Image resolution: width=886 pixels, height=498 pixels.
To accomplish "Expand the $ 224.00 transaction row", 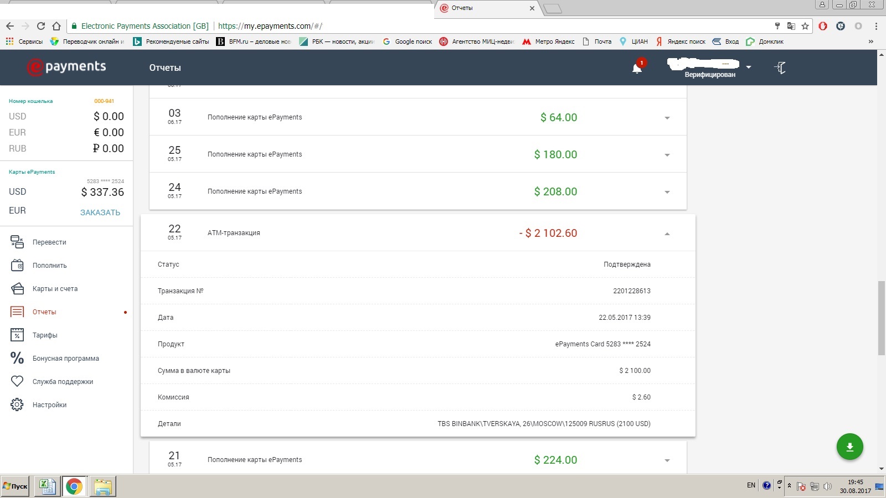I will coord(667,460).
